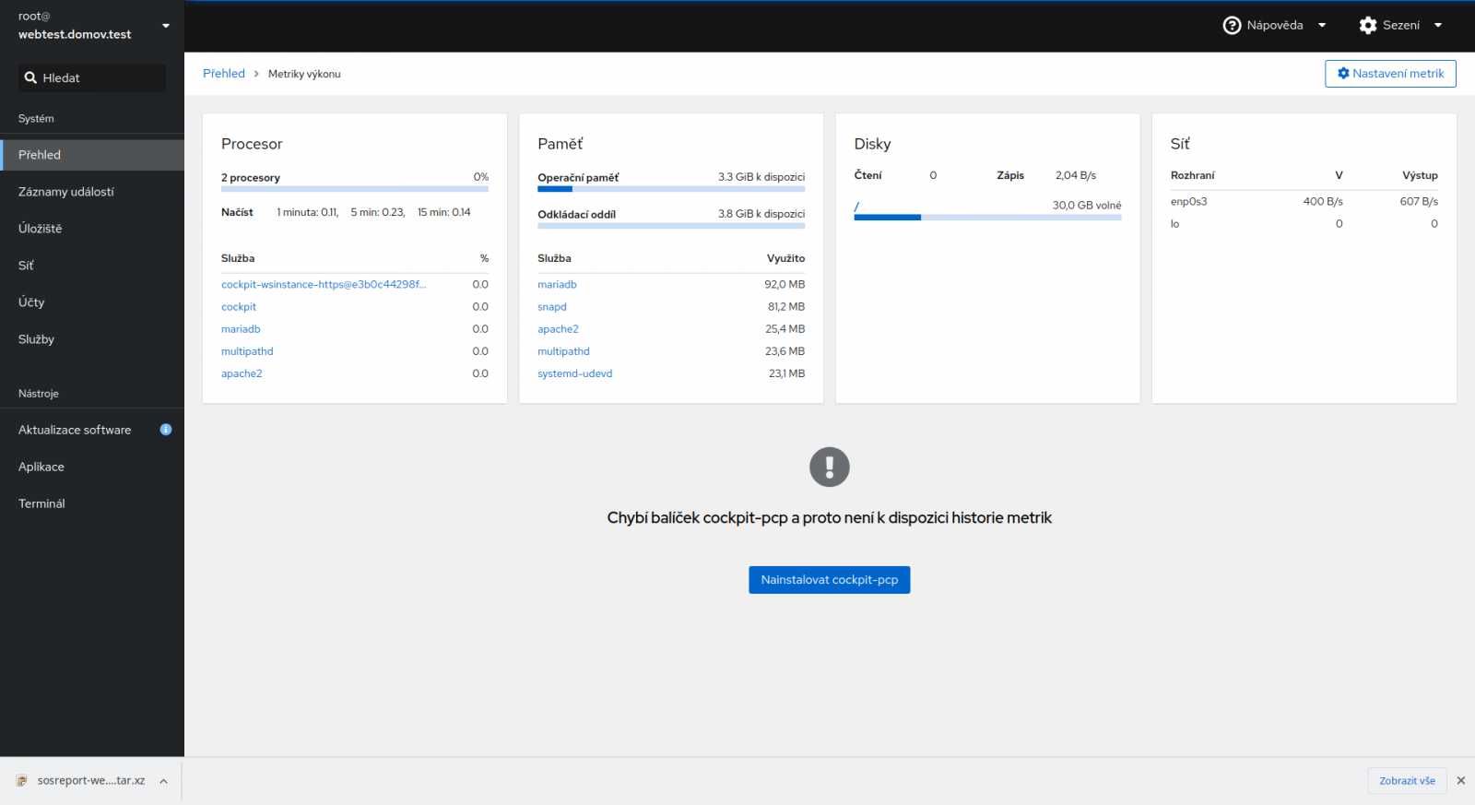Open the Terminál page

92,503
